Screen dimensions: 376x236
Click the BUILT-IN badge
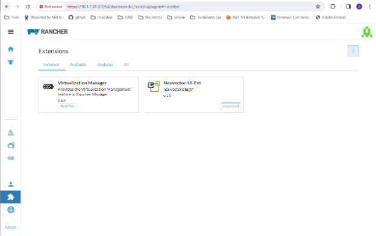pyautogui.click(x=67, y=106)
